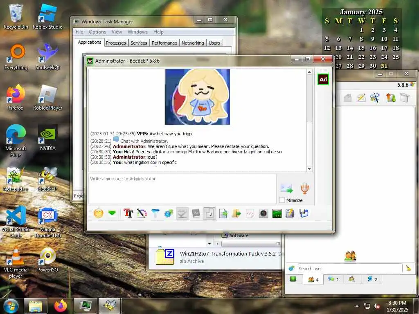
Task: Click the blue floppy box icon in chat toolbar
Action: [x=304, y=213]
